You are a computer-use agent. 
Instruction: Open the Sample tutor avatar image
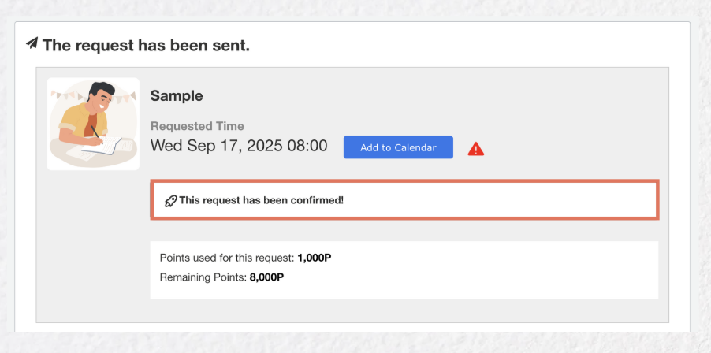coord(93,124)
